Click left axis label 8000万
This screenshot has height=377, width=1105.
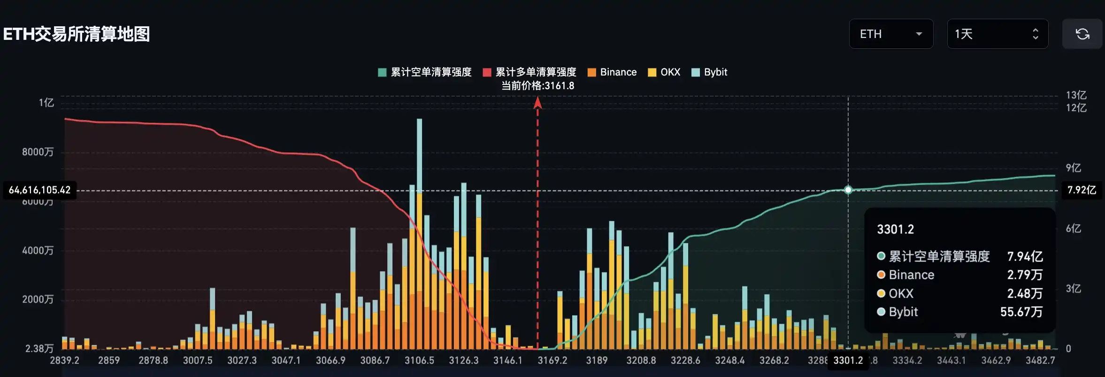pos(38,152)
